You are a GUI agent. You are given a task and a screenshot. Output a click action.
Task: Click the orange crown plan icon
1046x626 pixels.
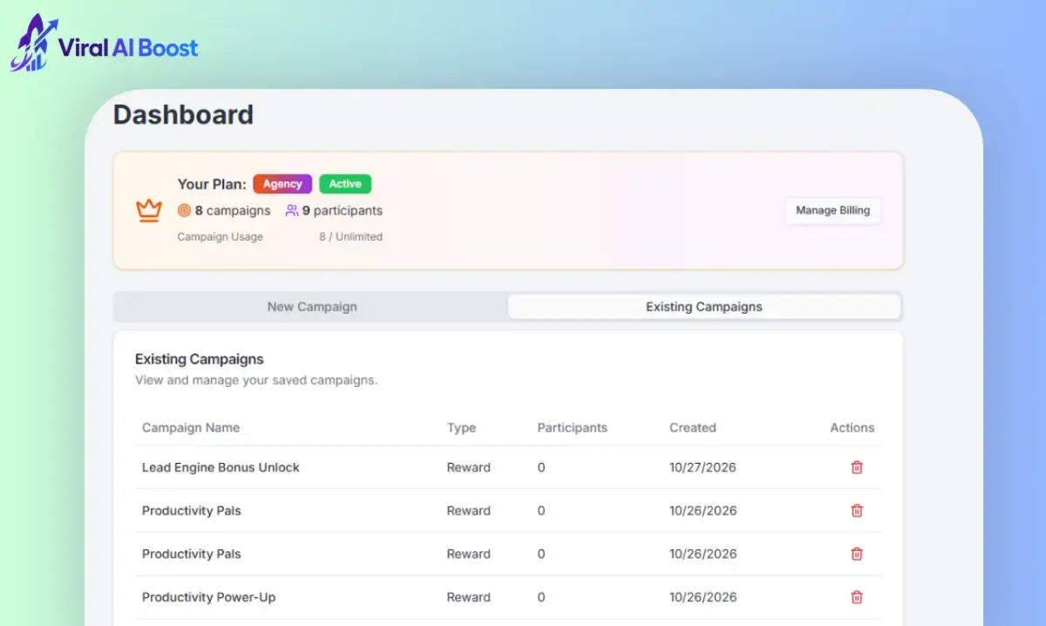coord(149,210)
